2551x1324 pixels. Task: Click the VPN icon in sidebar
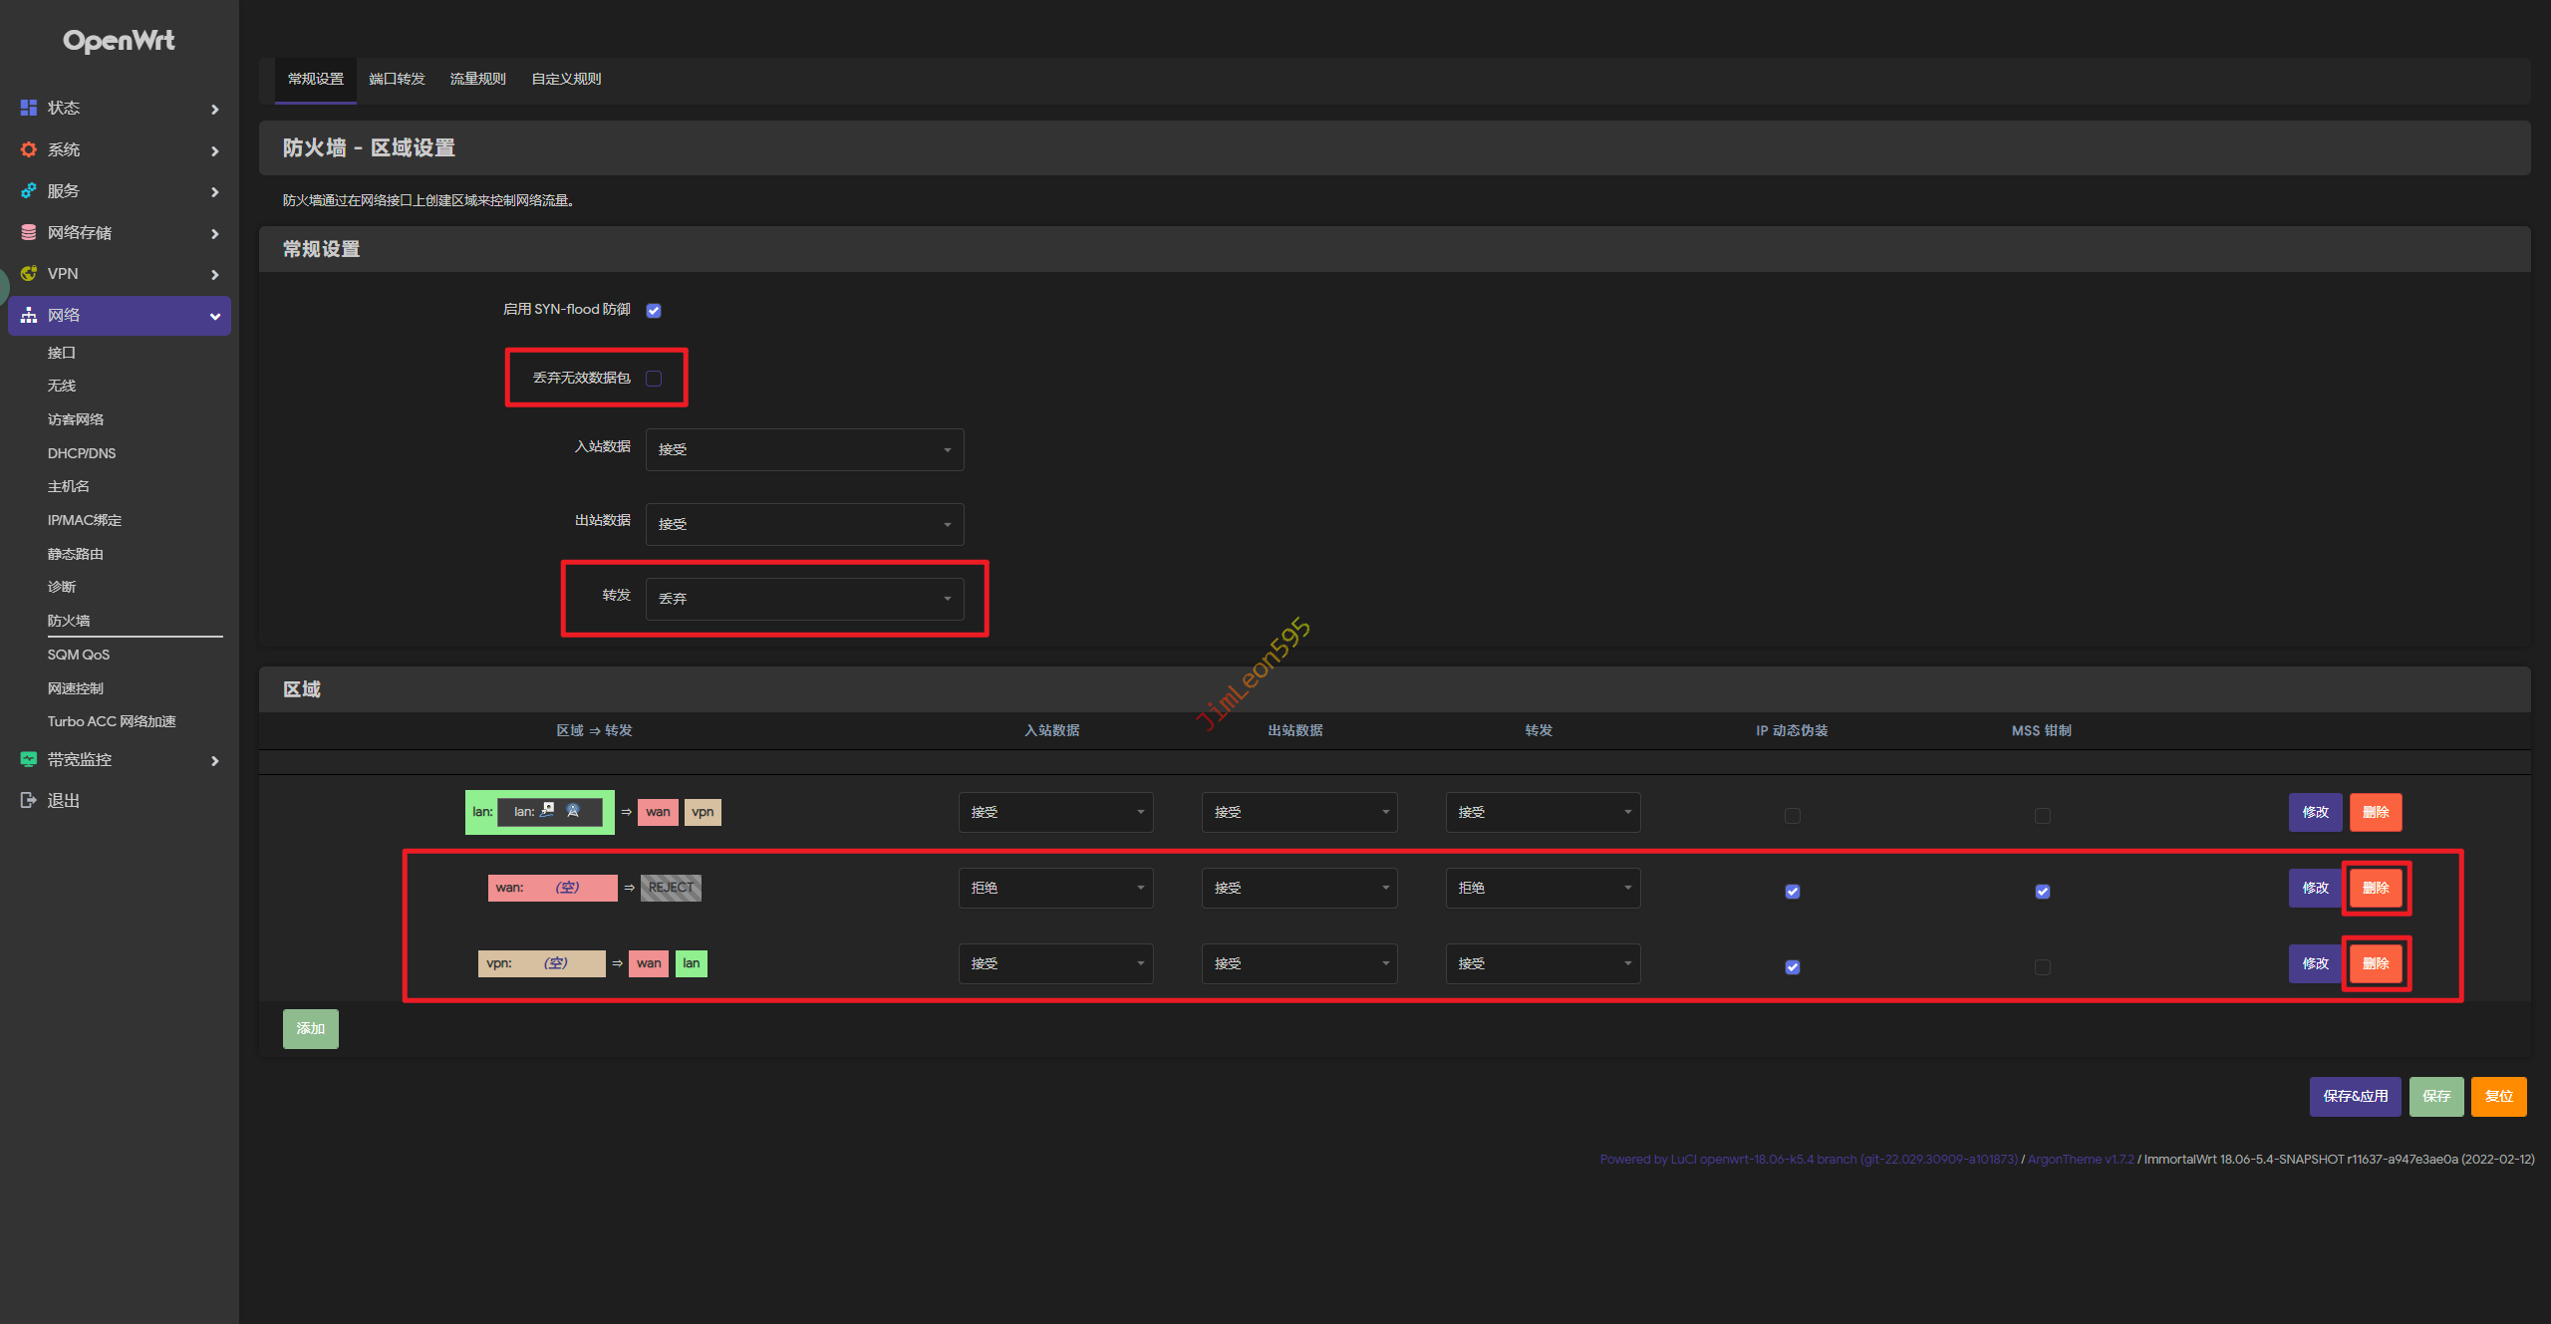tap(29, 273)
